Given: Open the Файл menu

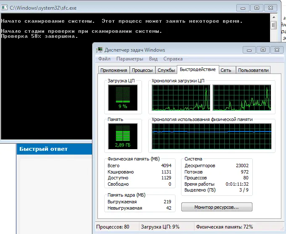Looking at the screenshot, I should (x=104, y=59).
